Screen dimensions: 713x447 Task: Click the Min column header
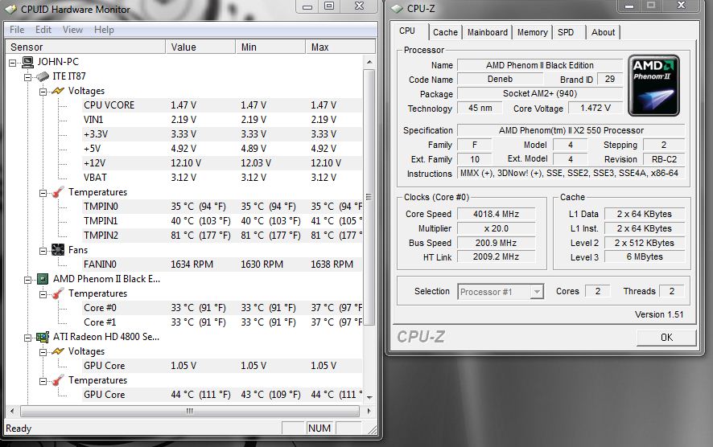[x=270, y=47]
